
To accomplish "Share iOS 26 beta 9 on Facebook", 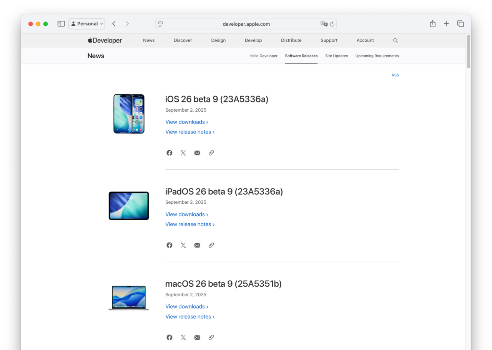I will (x=169, y=153).
